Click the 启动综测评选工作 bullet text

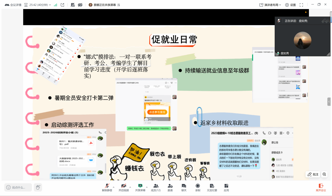click(x=73, y=125)
